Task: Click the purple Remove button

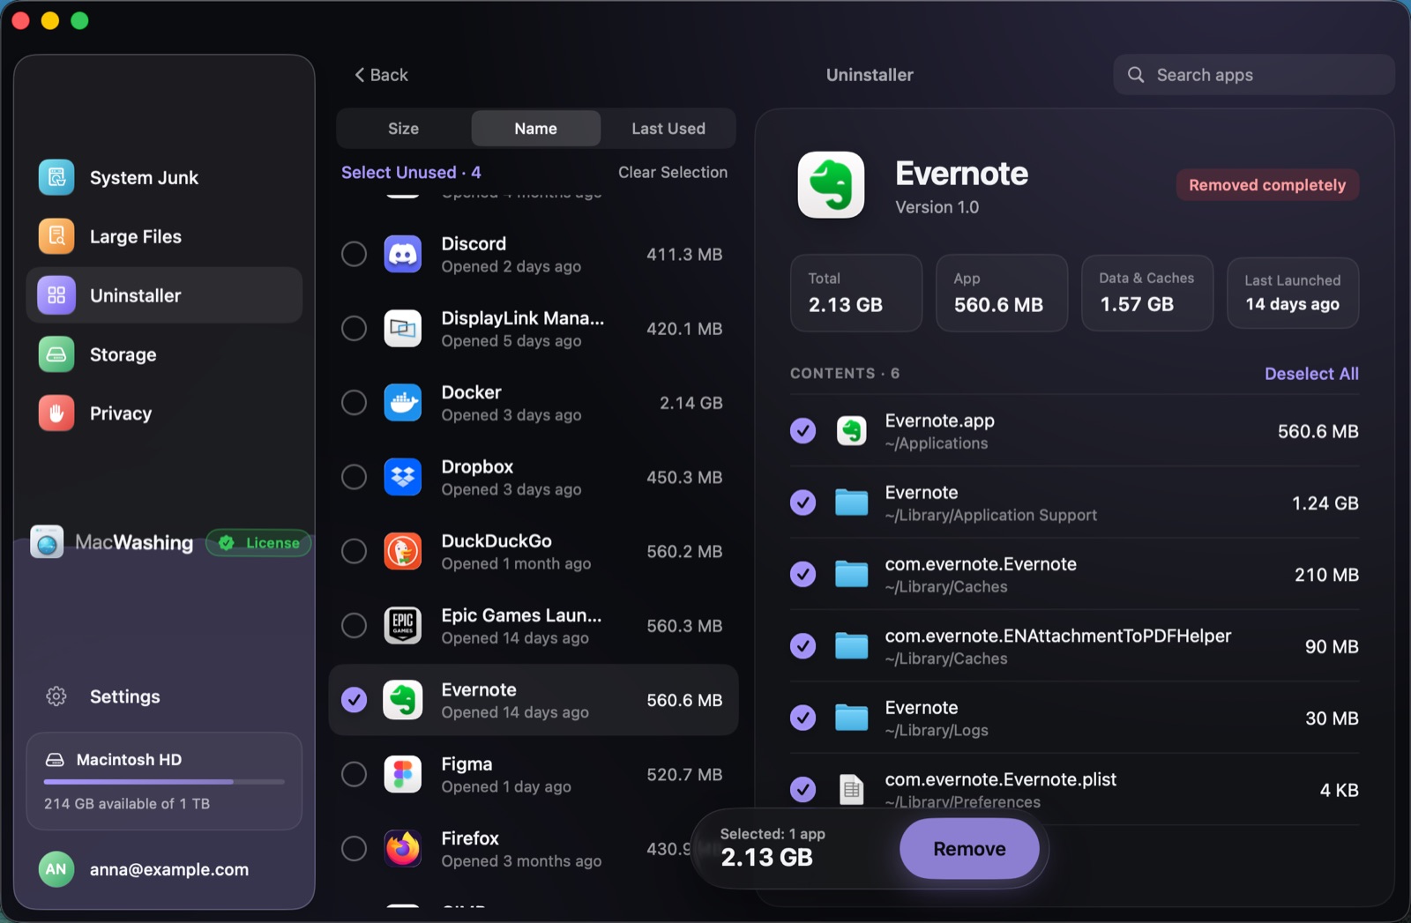Action: coord(969,849)
